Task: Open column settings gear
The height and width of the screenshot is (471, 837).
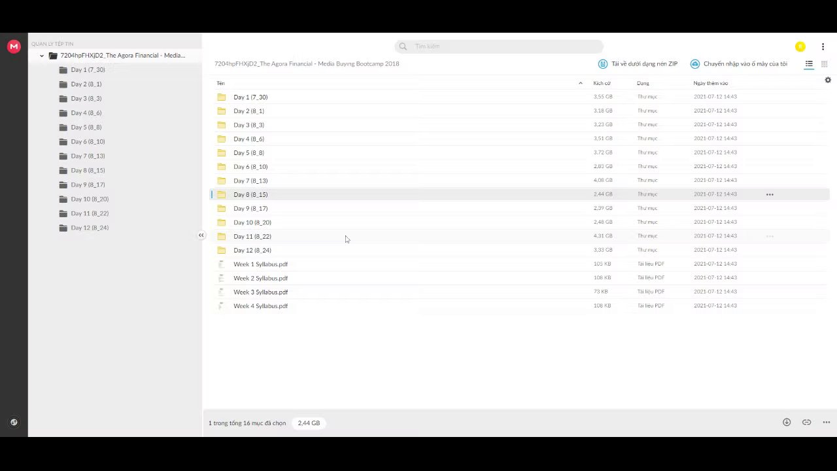Action: tap(828, 80)
